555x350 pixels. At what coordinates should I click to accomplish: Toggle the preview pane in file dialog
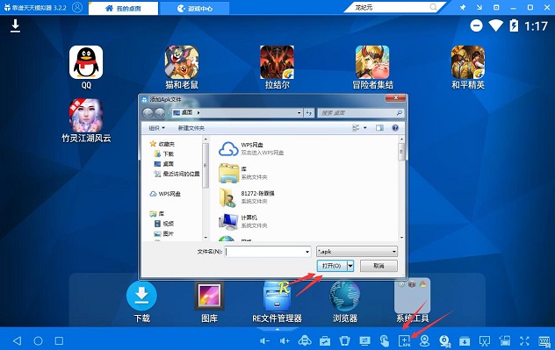(x=379, y=127)
